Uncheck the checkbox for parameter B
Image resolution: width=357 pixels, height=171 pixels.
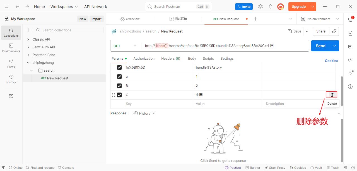click(119, 86)
